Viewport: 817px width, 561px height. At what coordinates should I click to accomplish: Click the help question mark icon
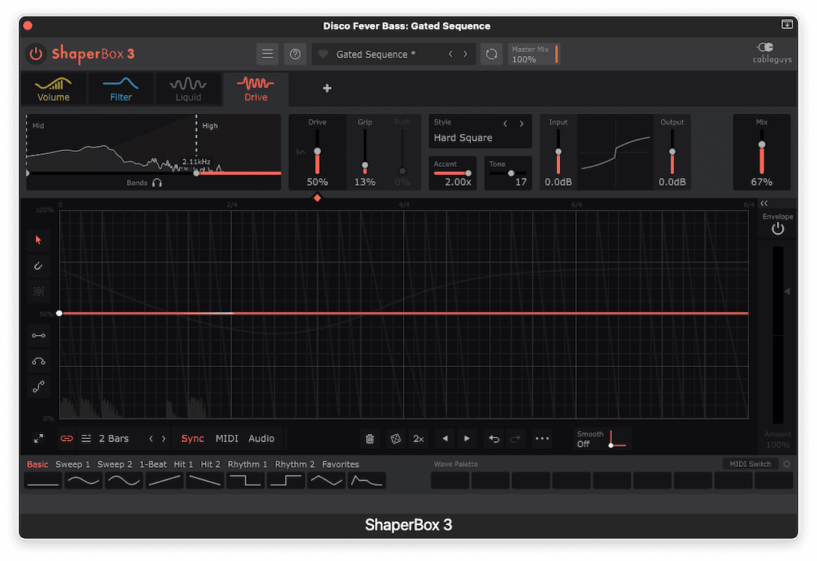[x=295, y=53]
